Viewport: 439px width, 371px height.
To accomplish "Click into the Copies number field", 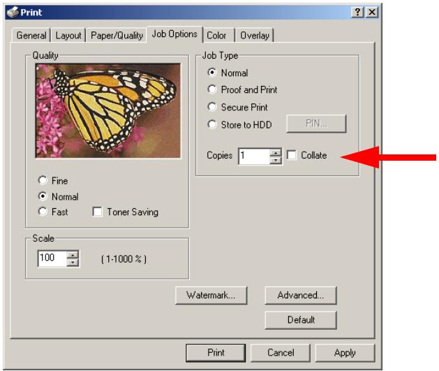I will pos(254,157).
